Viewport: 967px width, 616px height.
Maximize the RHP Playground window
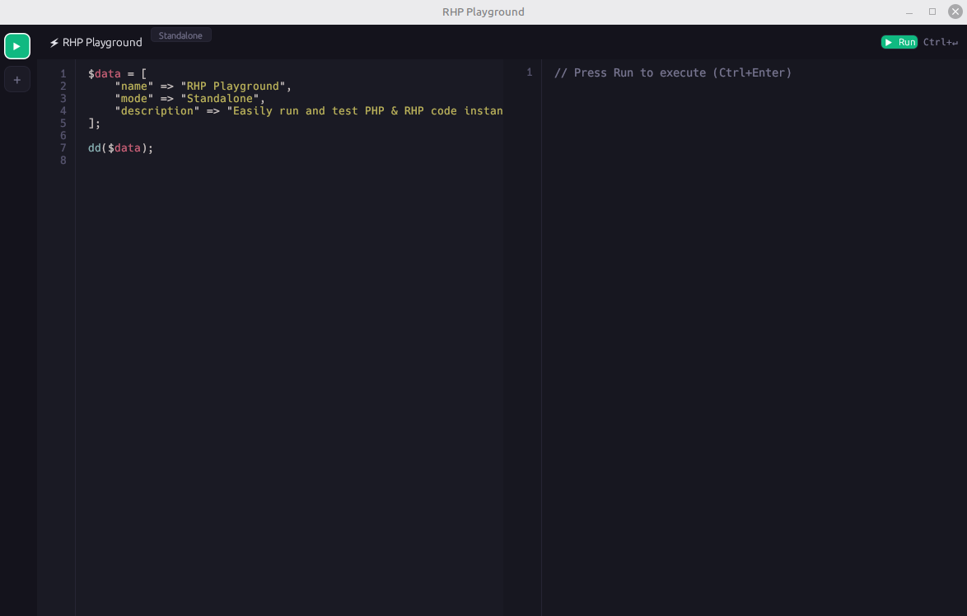coord(932,12)
